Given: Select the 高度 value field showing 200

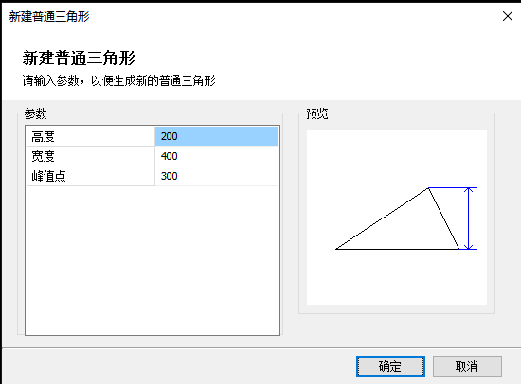Looking at the screenshot, I should 217,136.
